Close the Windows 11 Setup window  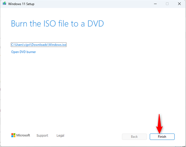click(x=179, y=4)
